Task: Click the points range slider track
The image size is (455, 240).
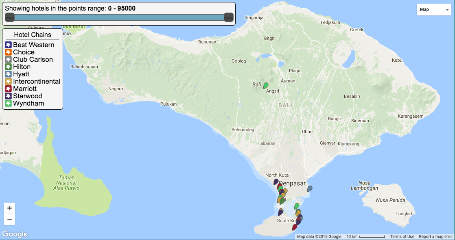Action: (x=119, y=17)
